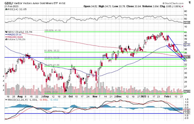Click the Dec label on date axis

click(119, 96)
